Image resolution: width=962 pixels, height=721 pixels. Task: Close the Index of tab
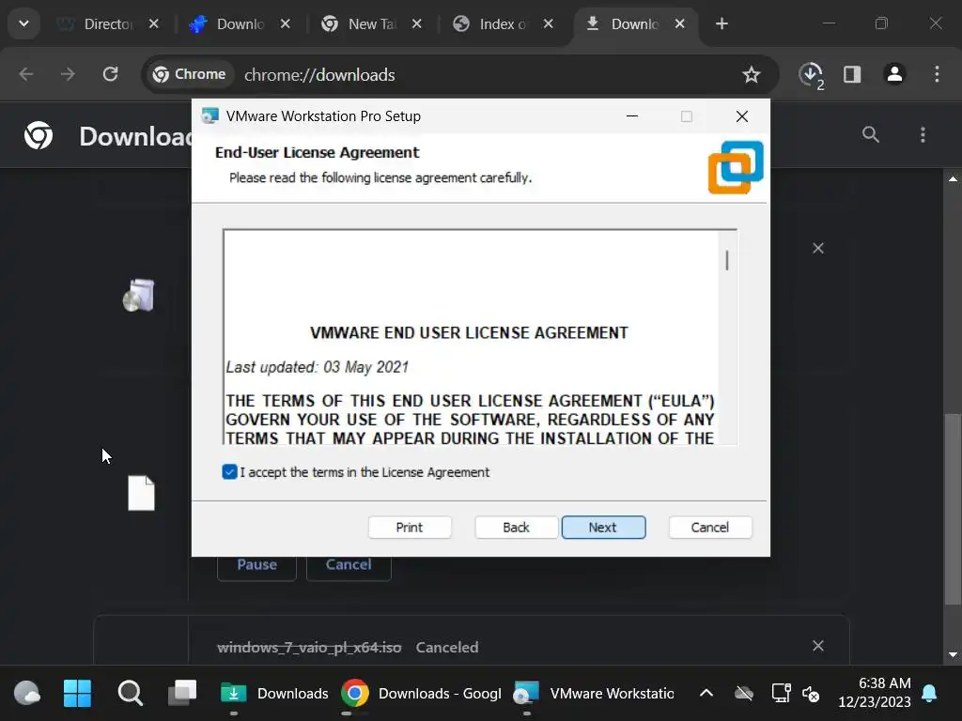coord(549,23)
